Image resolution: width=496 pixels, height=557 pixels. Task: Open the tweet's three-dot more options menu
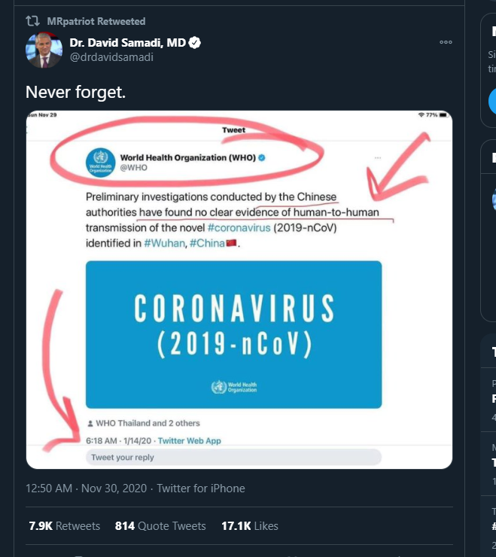click(446, 43)
